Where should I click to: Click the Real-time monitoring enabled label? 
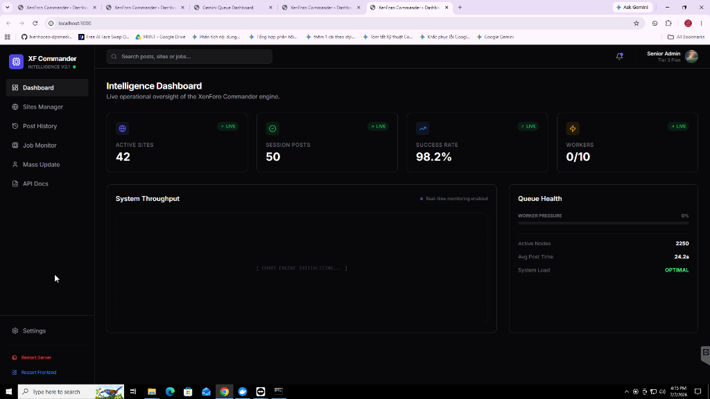pyautogui.click(x=456, y=199)
